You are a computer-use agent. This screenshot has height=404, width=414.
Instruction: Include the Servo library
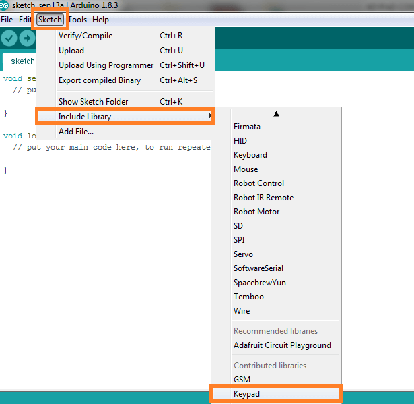coord(276,254)
